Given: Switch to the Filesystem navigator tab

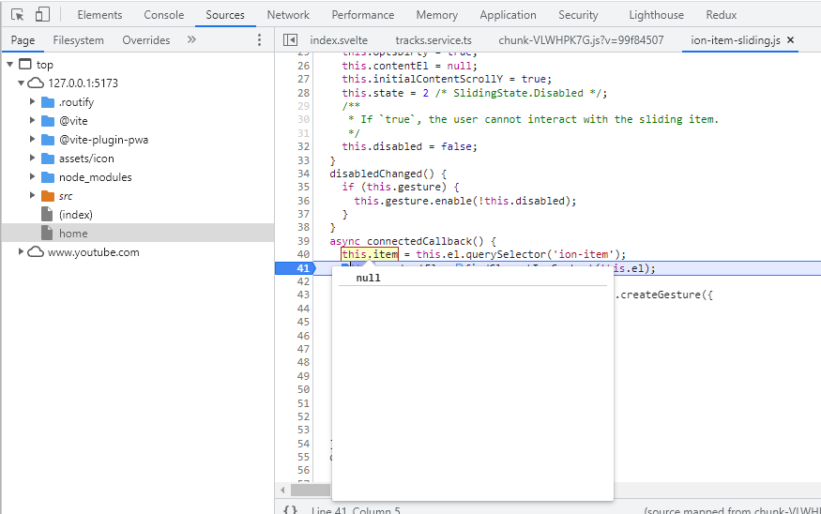Looking at the screenshot, I should 78,40.
